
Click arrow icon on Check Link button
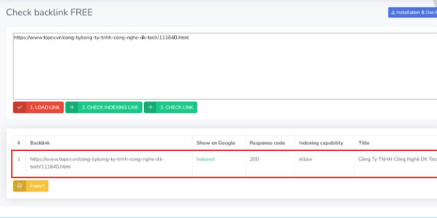(151, 108)
